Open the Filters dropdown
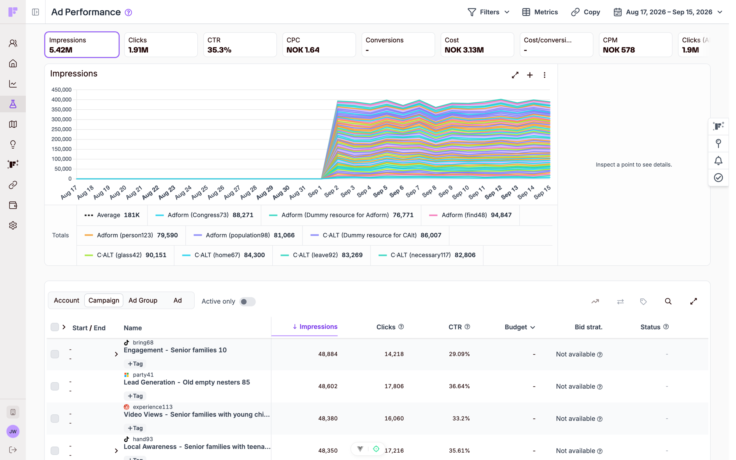The height and width of the screenshot is (460, 736). pos(488,12)
